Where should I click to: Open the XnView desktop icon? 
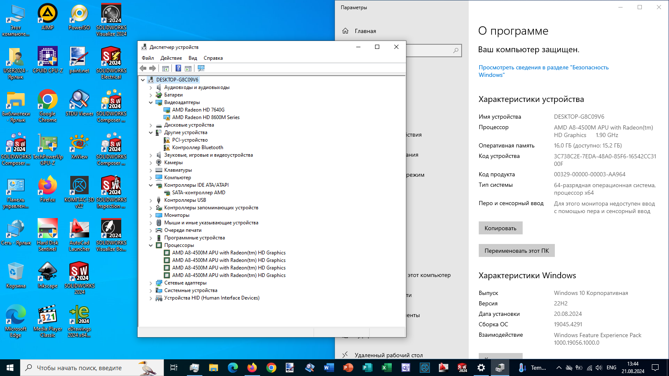[79, 146]
